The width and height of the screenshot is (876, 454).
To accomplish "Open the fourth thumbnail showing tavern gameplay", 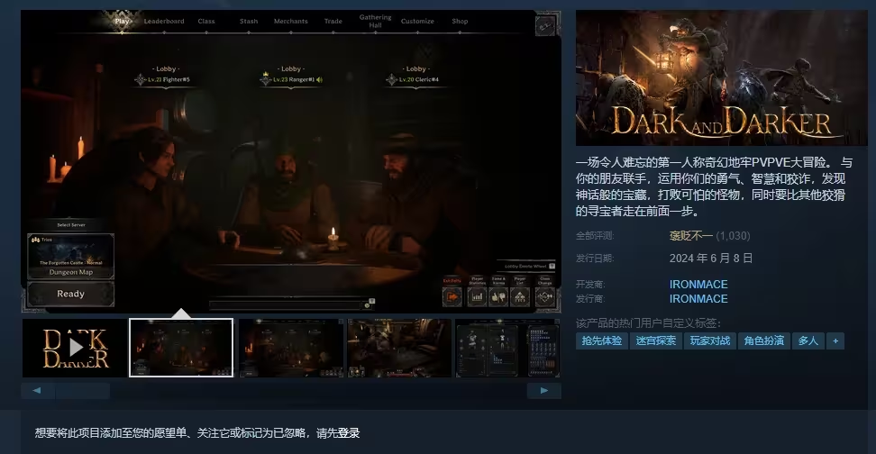I will pos(399,348).
